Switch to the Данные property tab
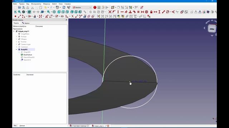The image size is (229, 128). point(22,126)
